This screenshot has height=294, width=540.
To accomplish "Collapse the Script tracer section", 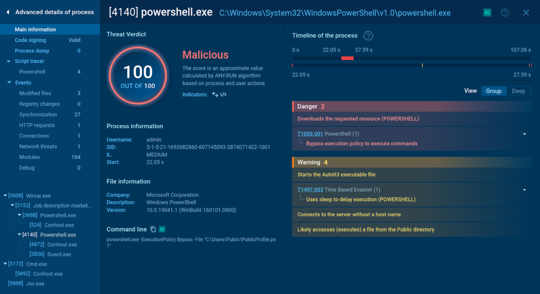I will (x=9, y=62).
